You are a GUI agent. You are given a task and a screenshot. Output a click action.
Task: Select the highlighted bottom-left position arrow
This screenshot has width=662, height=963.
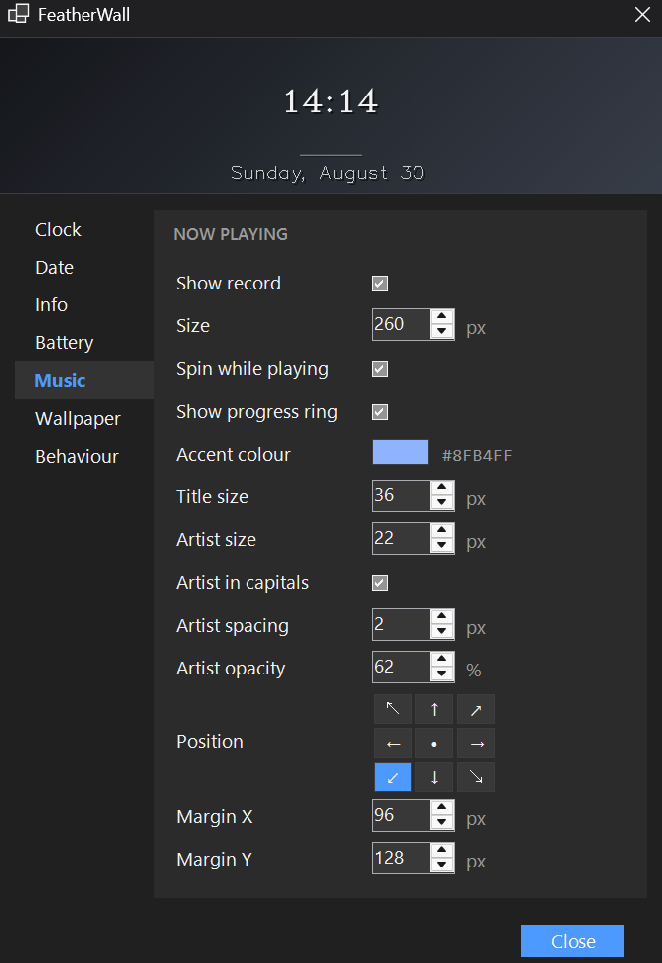pos(392,777)
